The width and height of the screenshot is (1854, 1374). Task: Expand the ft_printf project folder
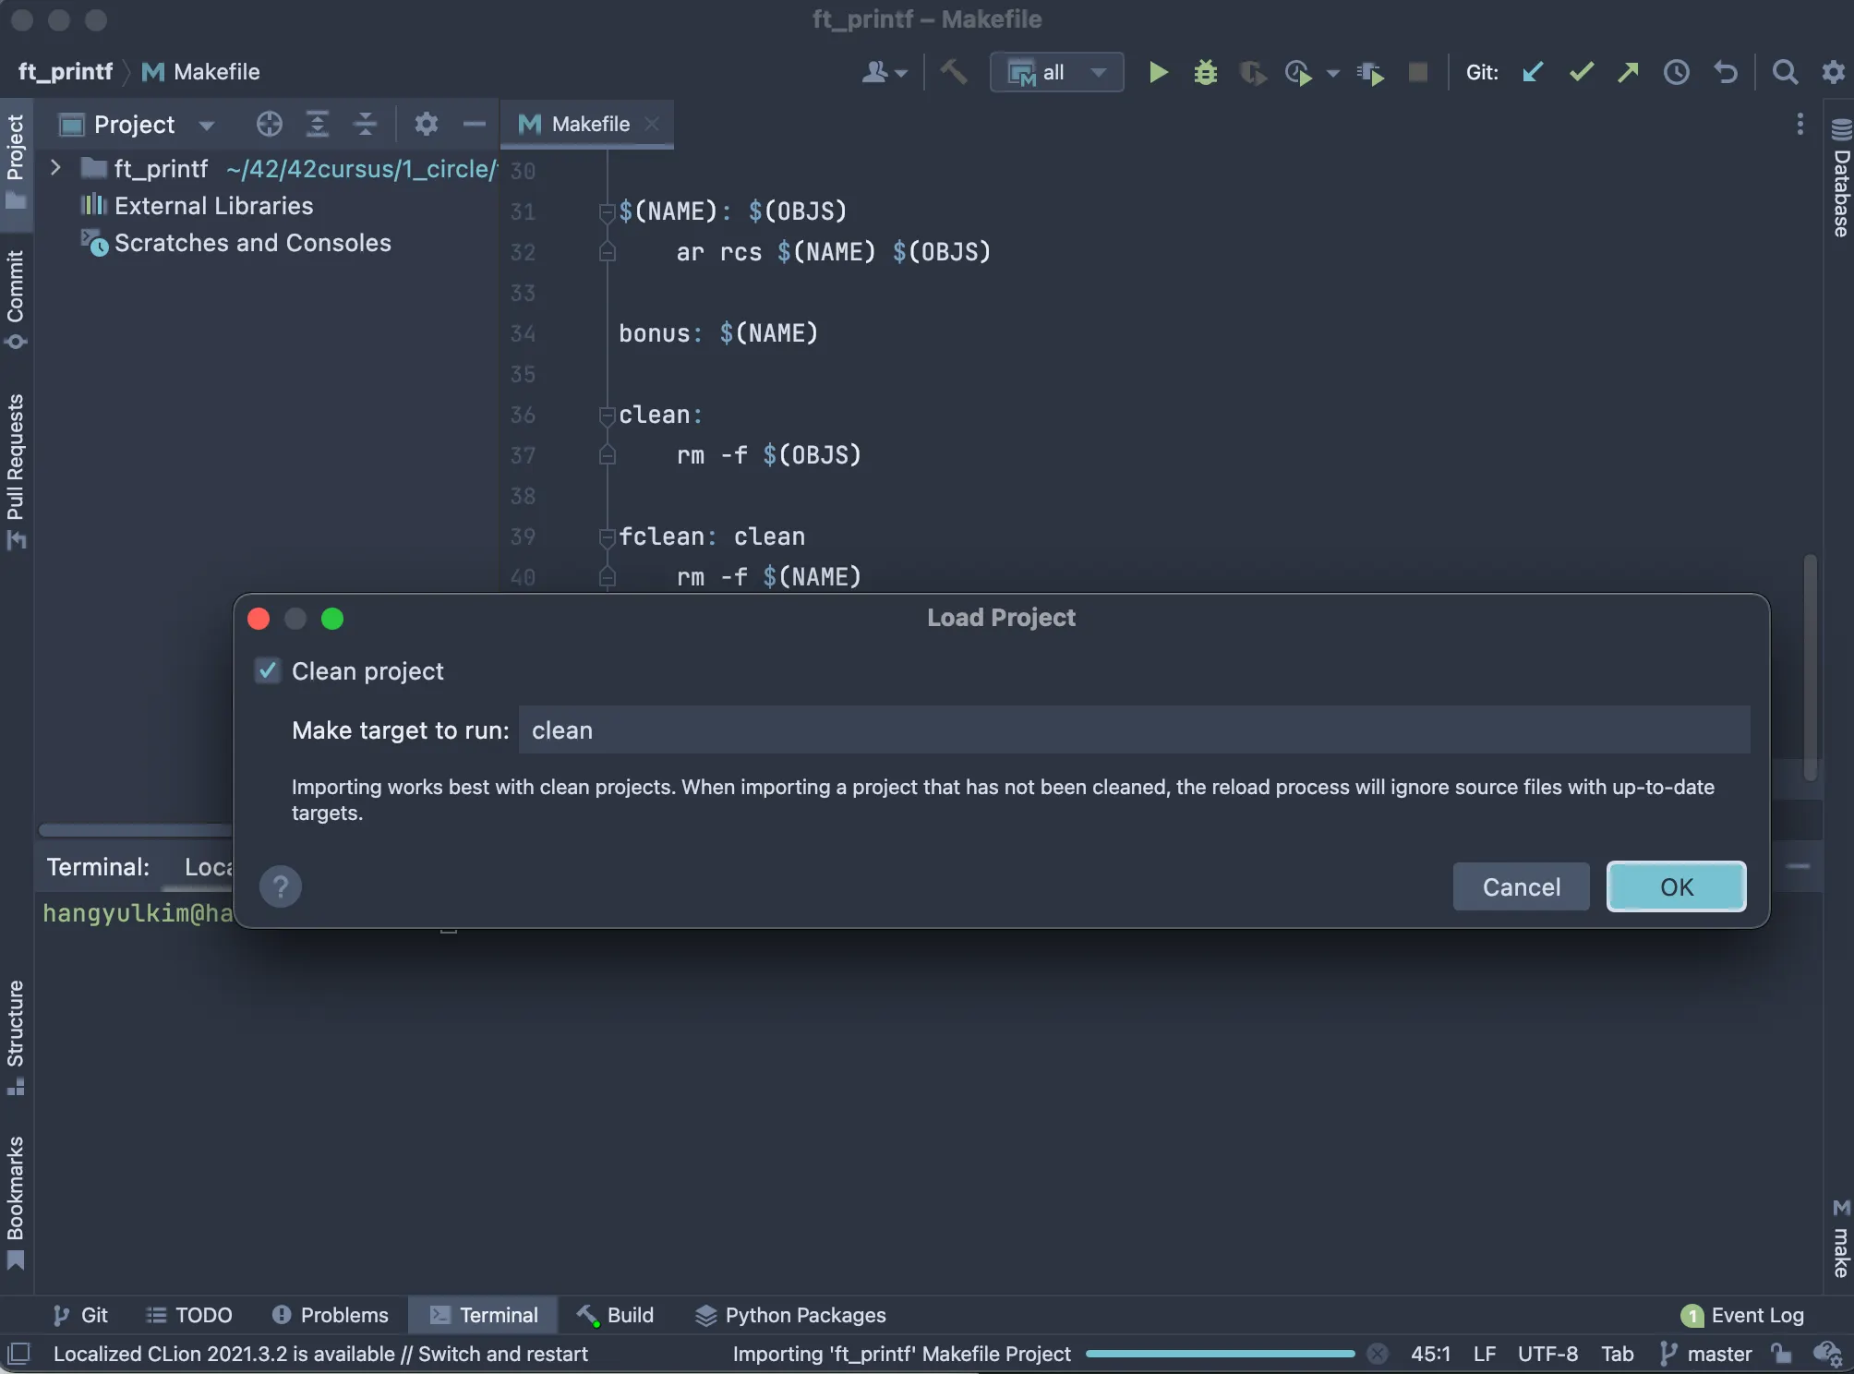(x=55, y=168)
